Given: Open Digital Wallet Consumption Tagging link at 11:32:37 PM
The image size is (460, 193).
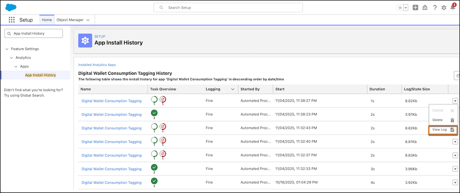Looking at the screenshot, I should 111,155.
